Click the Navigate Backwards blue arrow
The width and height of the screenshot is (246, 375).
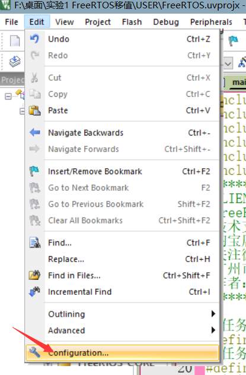pyautogui.click(x=34, y=133)
